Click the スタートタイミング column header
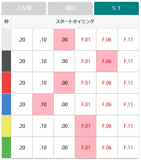Screen dimensions: 141x160 click(x=75, y=22)
